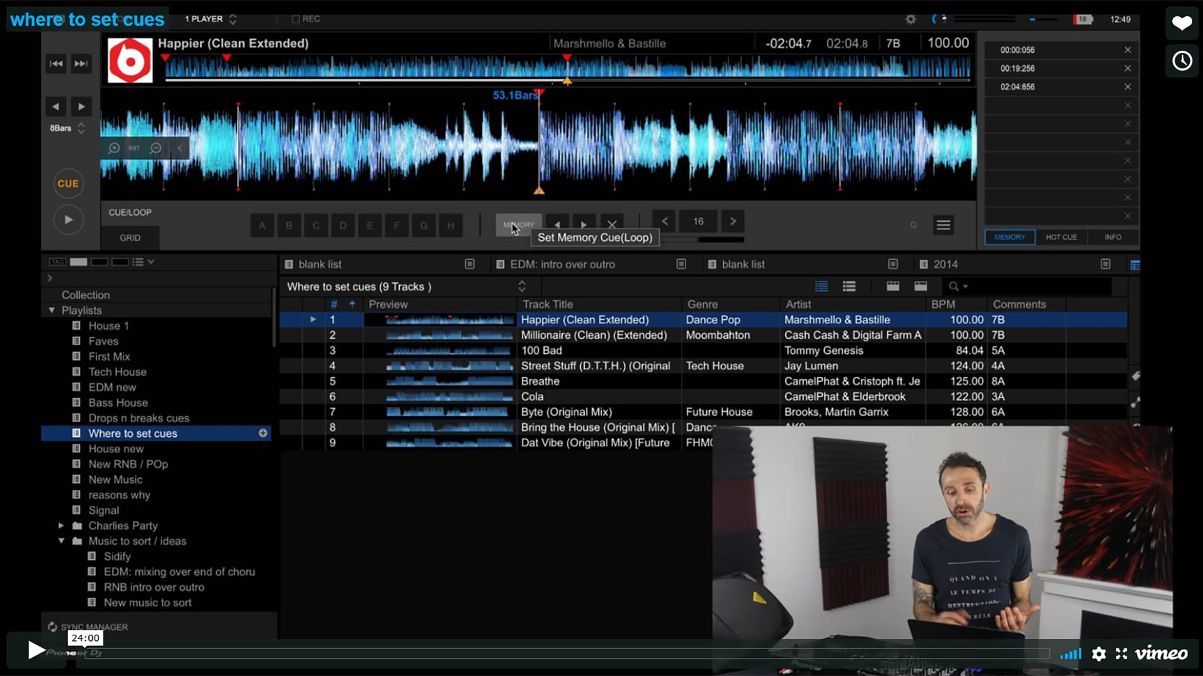Click the palette icon right of '2014'
This screenshot has height=676, width=1203.
(x=1105, y=264)
